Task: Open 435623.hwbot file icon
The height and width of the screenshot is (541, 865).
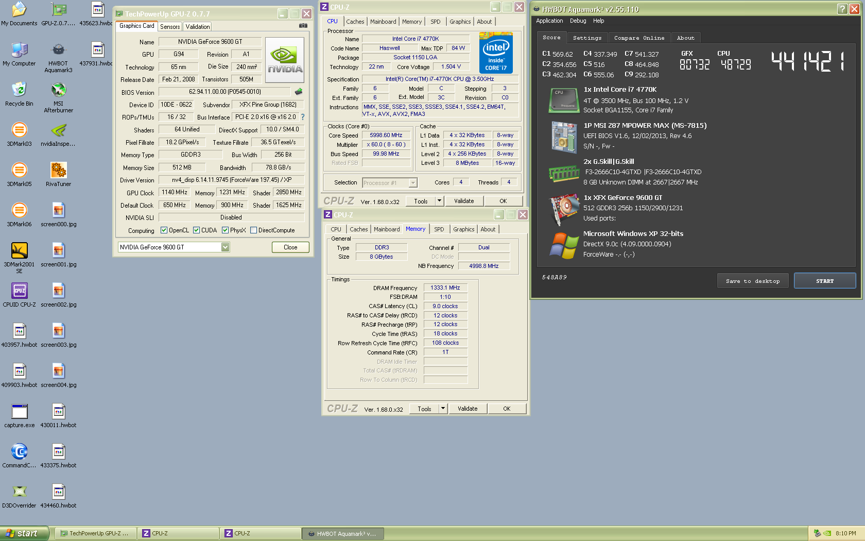Action: tap(97, 14)
